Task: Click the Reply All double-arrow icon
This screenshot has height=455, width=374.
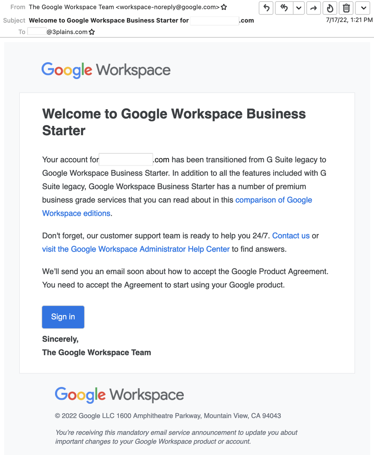Action: (284, 8)
